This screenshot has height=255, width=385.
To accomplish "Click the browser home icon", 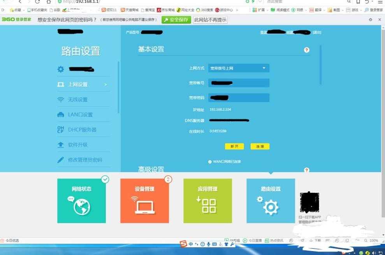I will coord(49,2).
